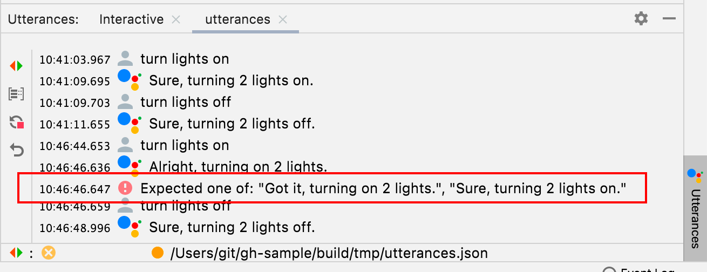This screenshot has height=272, width=707.
Task: Toggle the Utterances side tool window button
Action: 695,209
